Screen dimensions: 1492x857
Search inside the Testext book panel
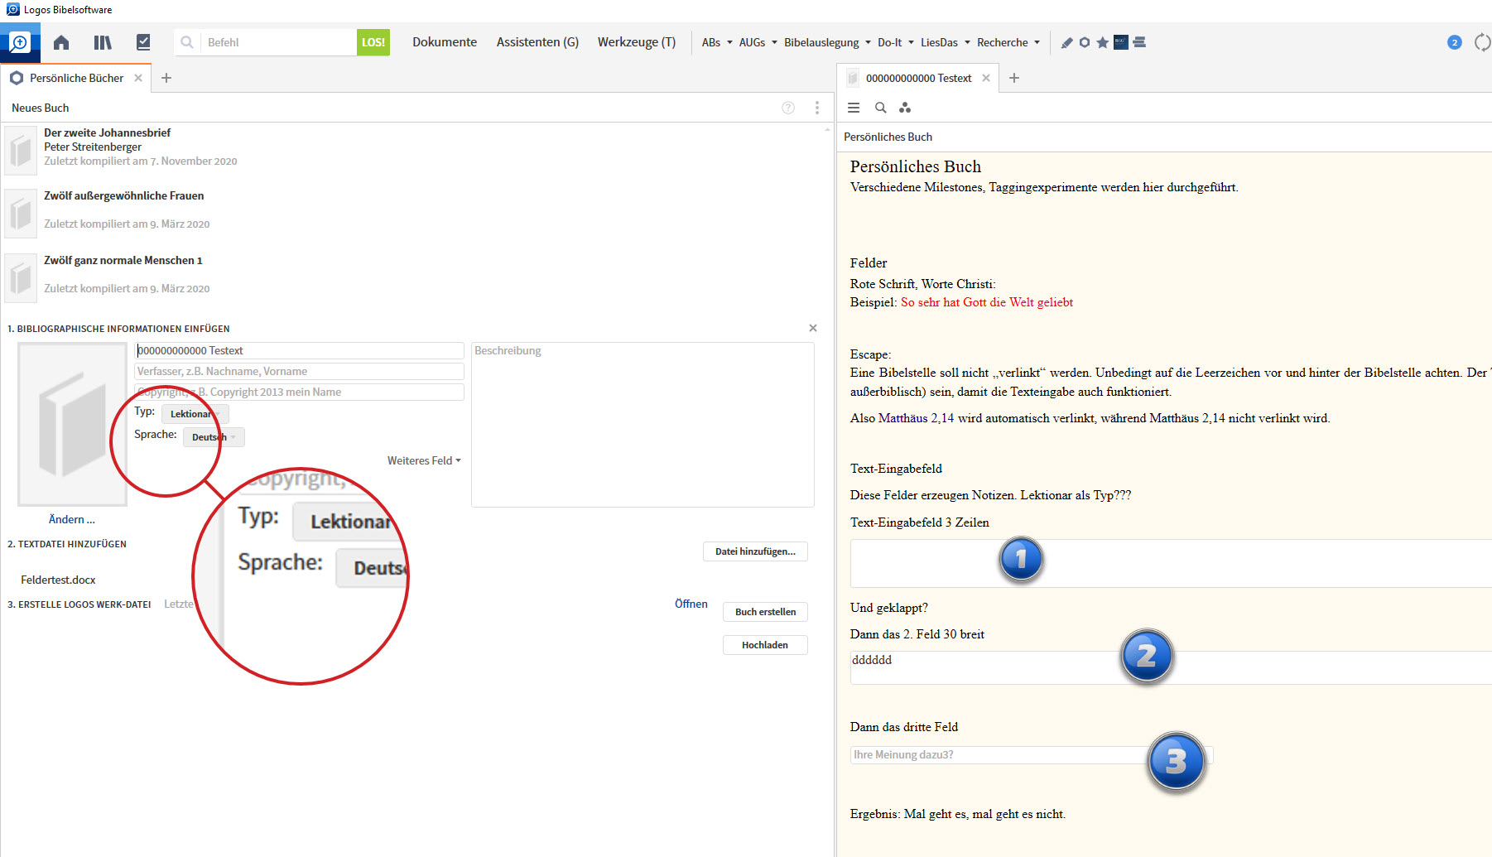tap(881, 108)
